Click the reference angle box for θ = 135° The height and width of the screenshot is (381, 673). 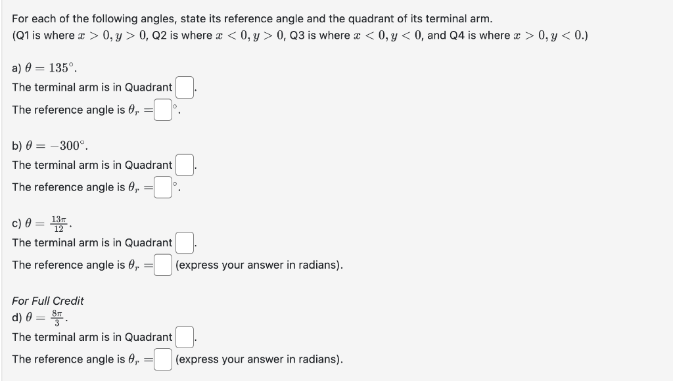click(x=163, y=109)
